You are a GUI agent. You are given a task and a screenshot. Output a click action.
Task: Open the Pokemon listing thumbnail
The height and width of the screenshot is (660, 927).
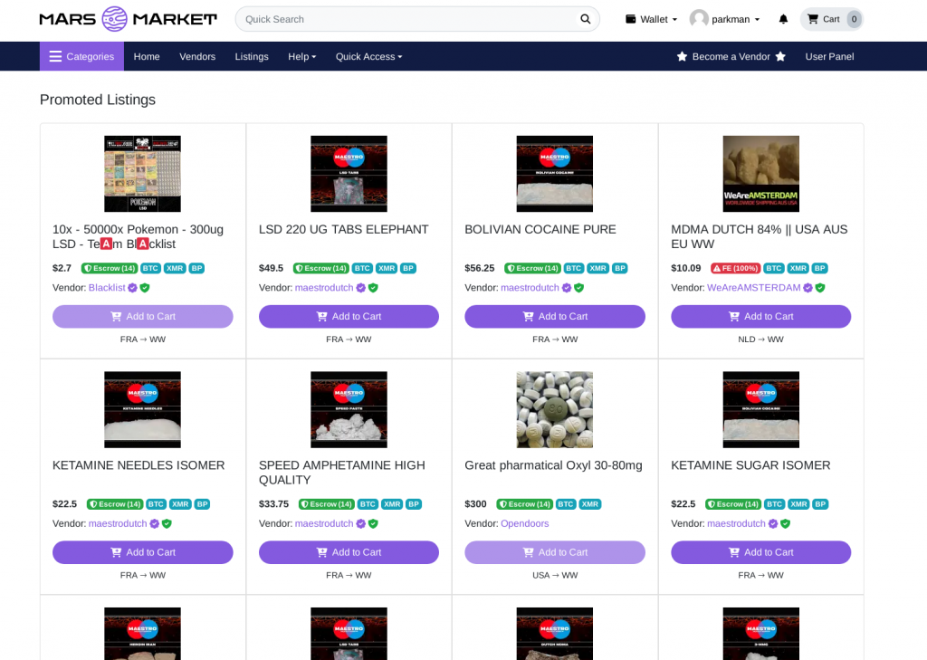[142, 174]
